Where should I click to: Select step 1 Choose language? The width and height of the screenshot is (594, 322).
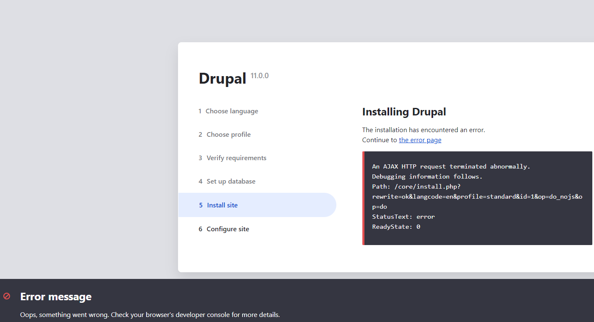(232, 111)
